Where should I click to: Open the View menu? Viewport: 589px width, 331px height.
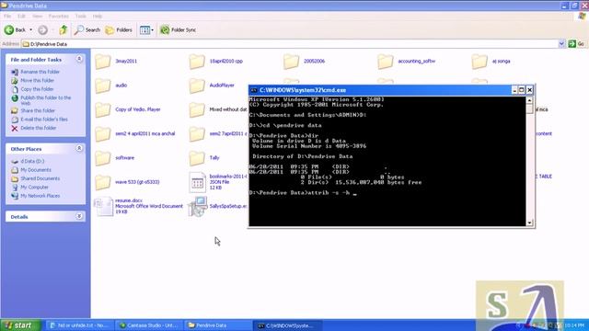(x=37, y=17)
